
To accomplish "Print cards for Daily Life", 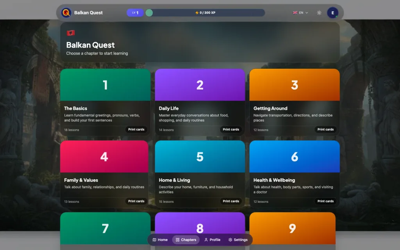I will (231, 129).
